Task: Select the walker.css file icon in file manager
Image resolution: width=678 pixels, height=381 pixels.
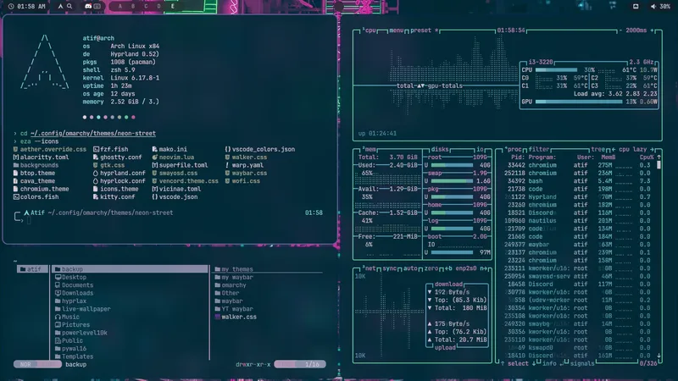Action: tap(218, 317)
